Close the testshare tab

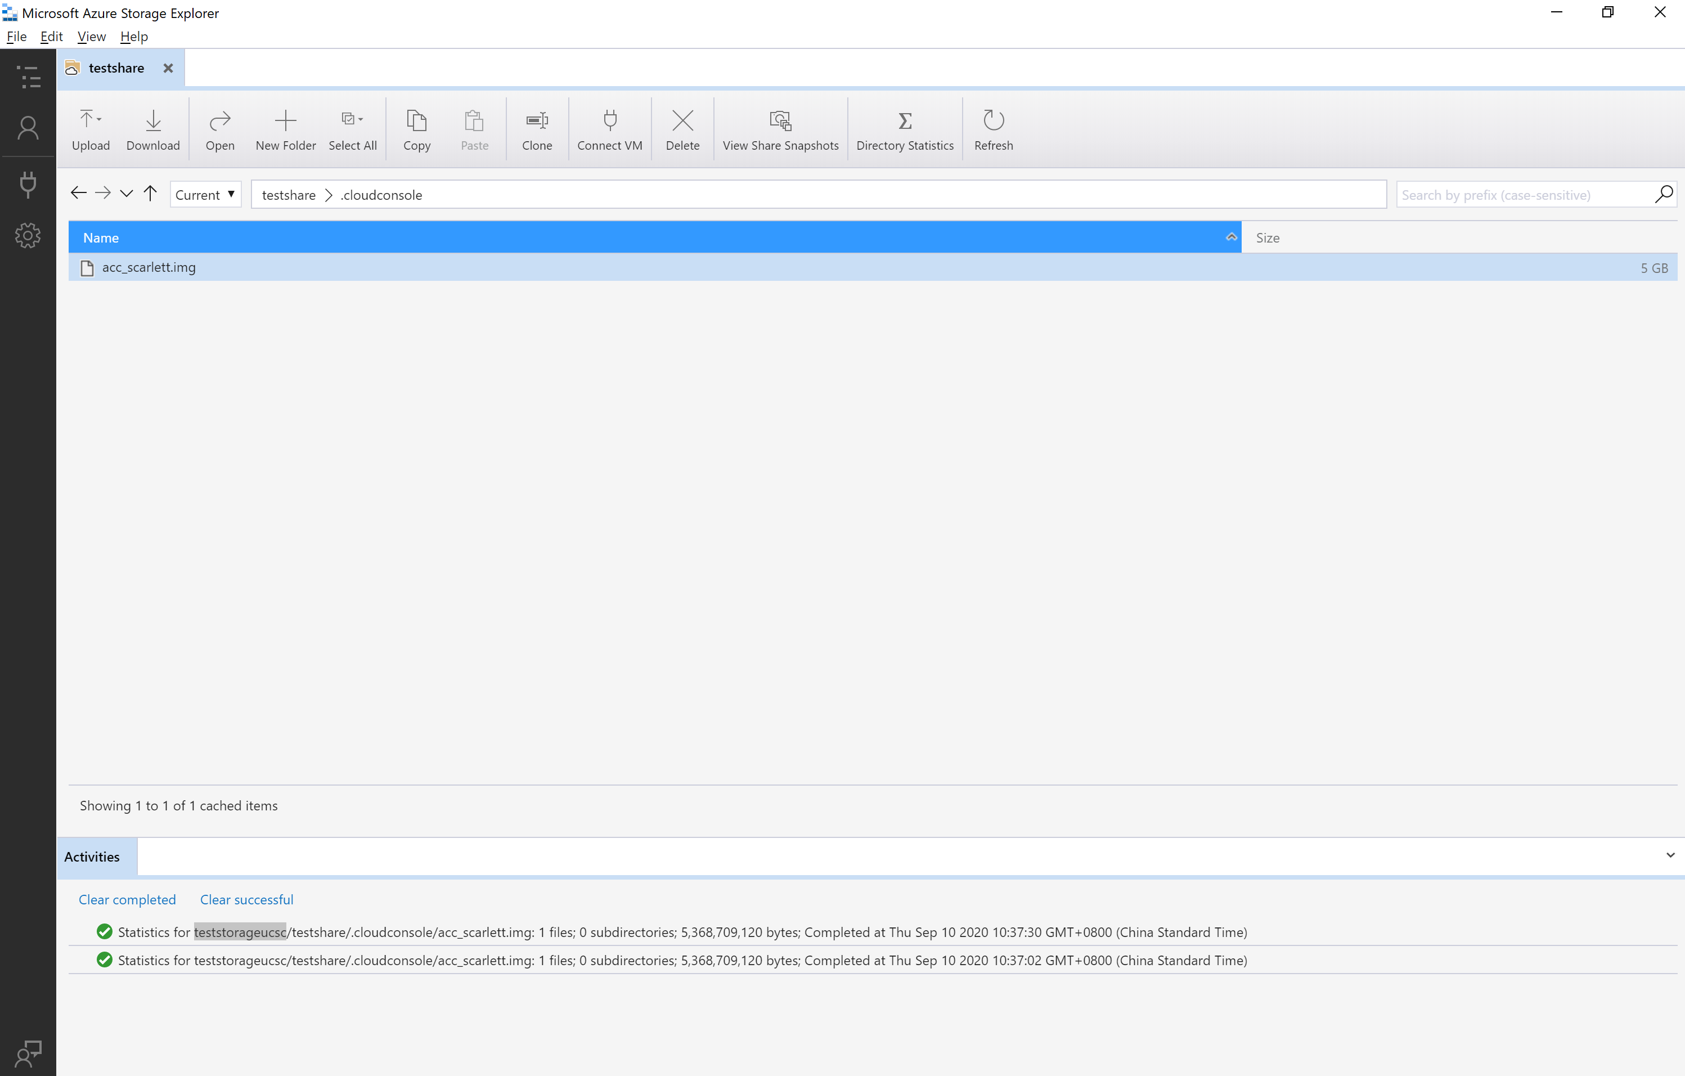click(168, 68)
